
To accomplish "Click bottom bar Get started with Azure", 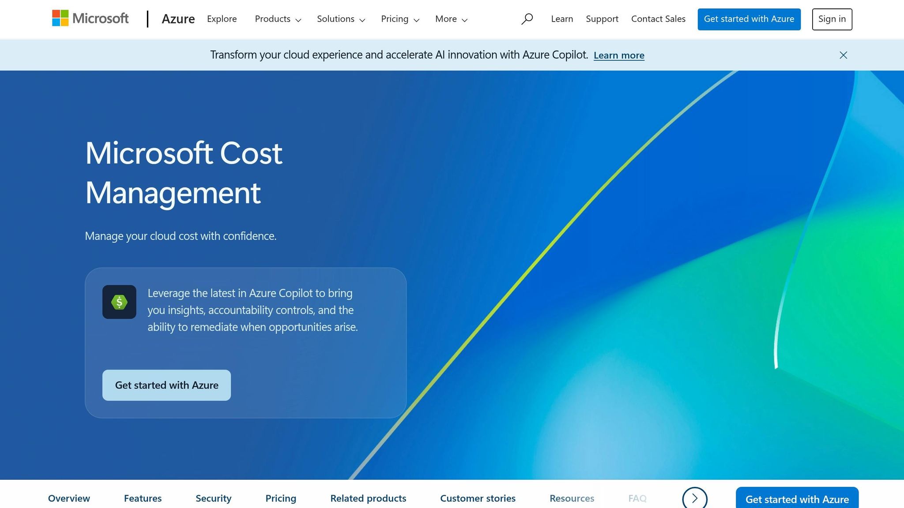I will point(797,498).
